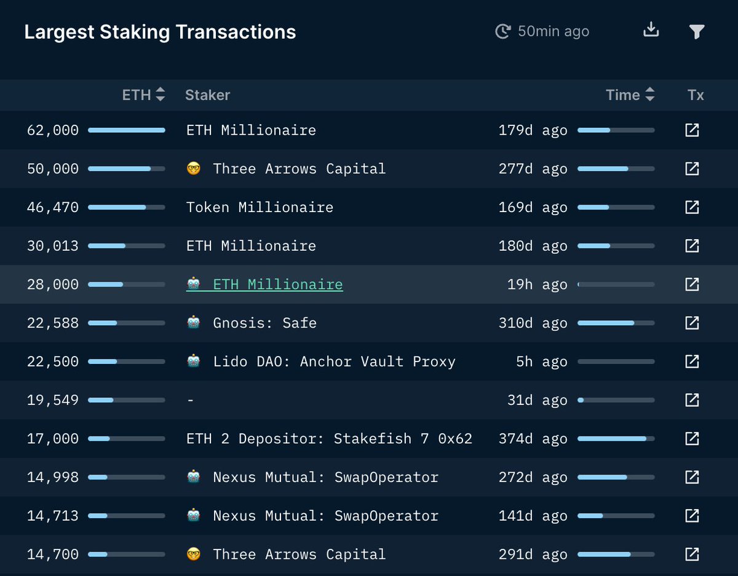Select staker Token Millionaire

coord(260,207)
